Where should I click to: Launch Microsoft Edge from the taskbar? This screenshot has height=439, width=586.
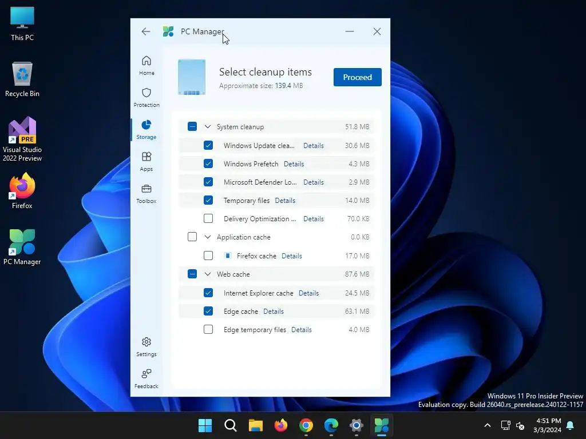pyautogui.click(x=331, y=425)
